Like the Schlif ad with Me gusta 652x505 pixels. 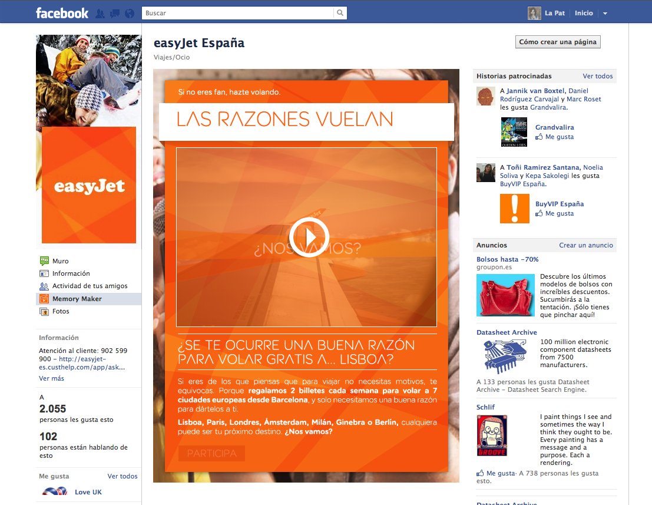coord(501,473)
